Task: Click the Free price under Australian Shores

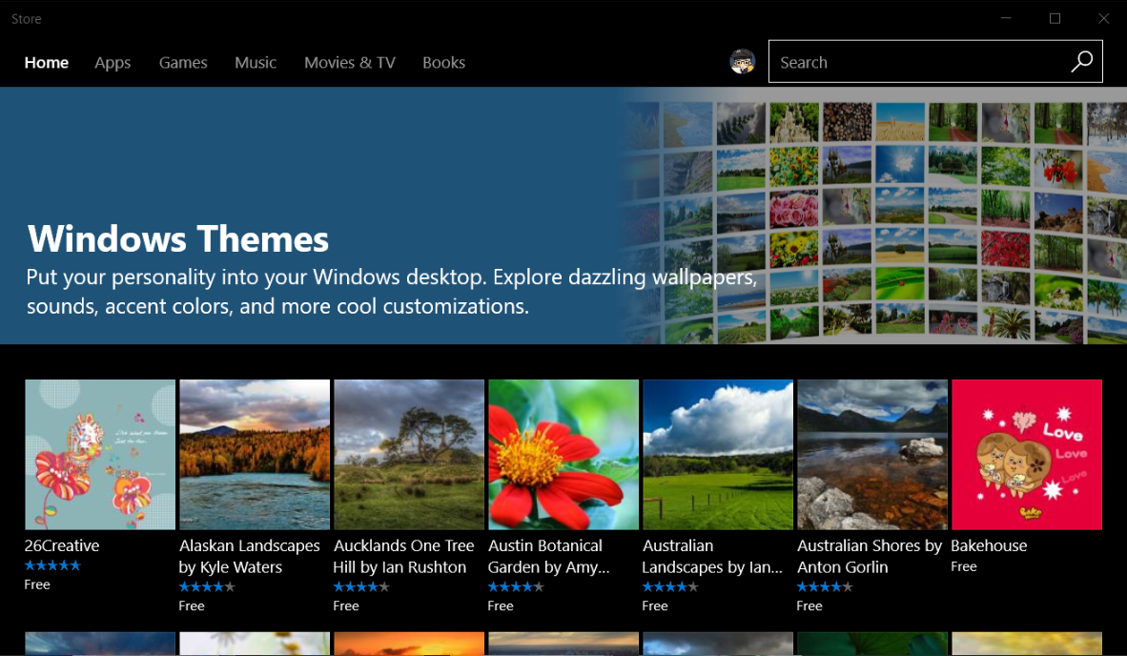Action: [x=809, y=605]
